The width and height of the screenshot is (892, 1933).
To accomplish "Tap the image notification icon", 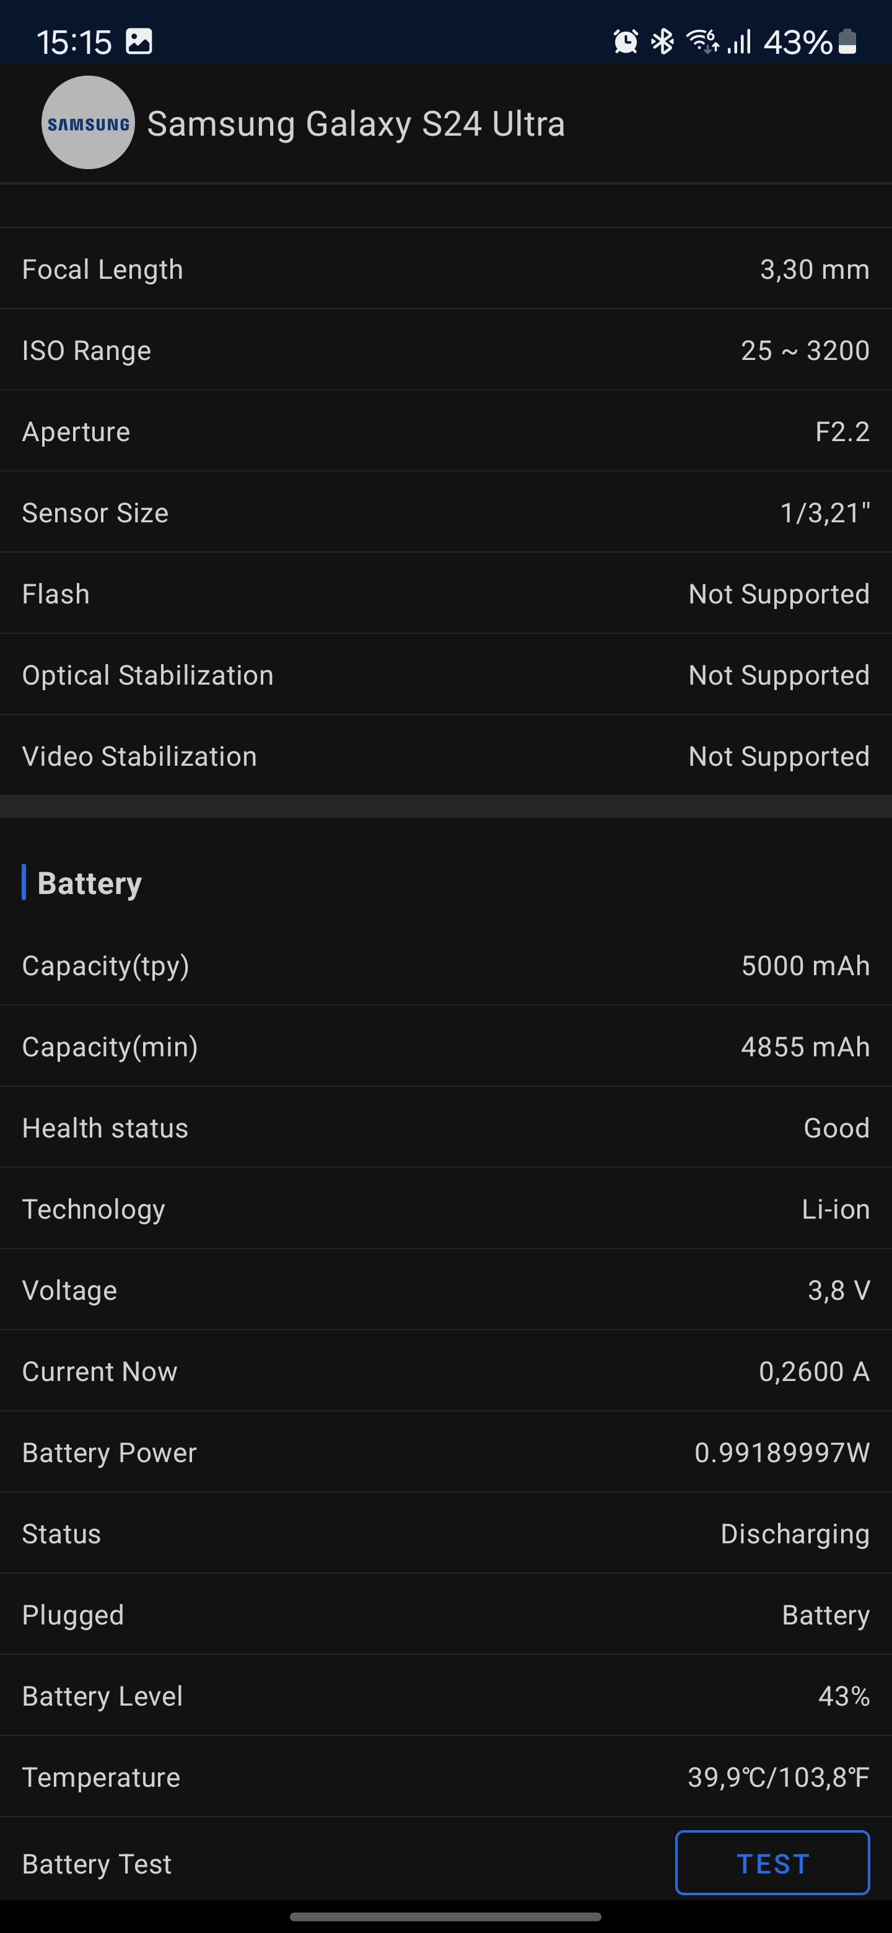I will [139, 42].
